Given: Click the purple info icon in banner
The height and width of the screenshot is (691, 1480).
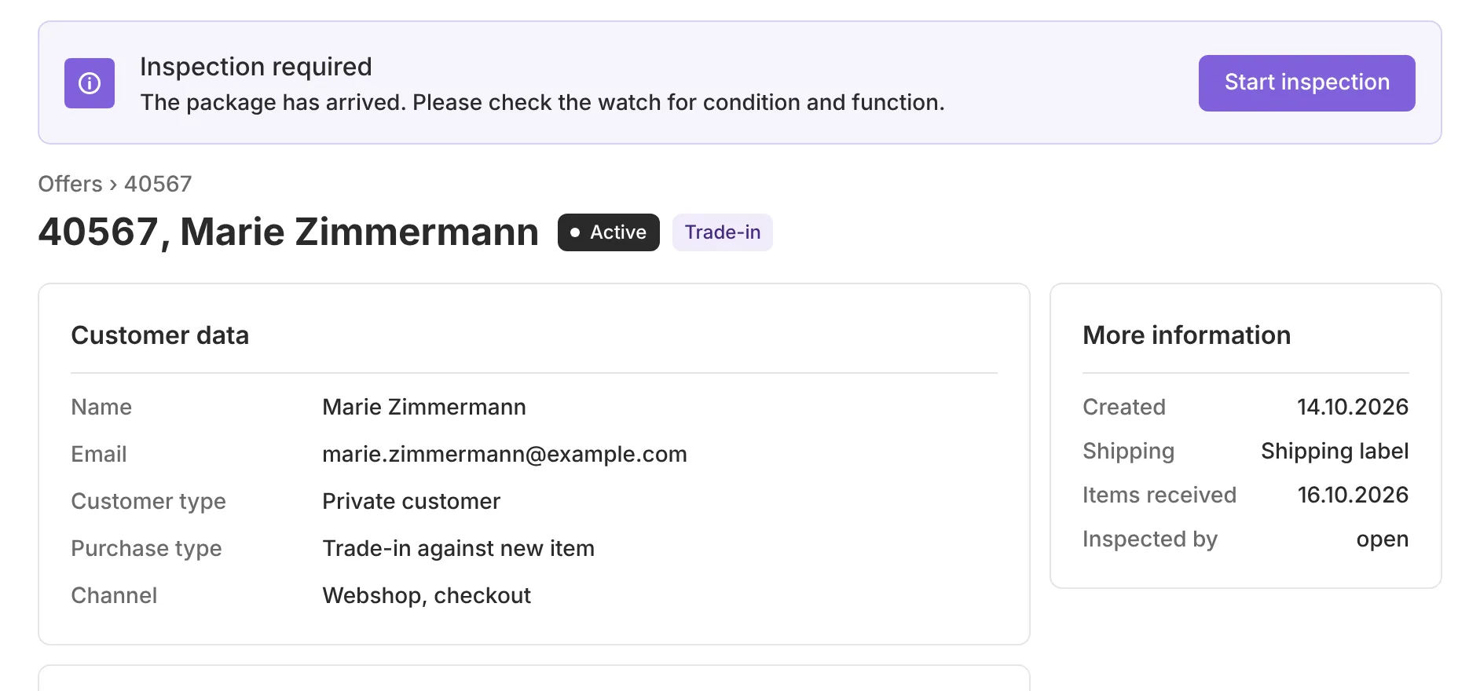Looking at the screenshot, I should 90,83.
